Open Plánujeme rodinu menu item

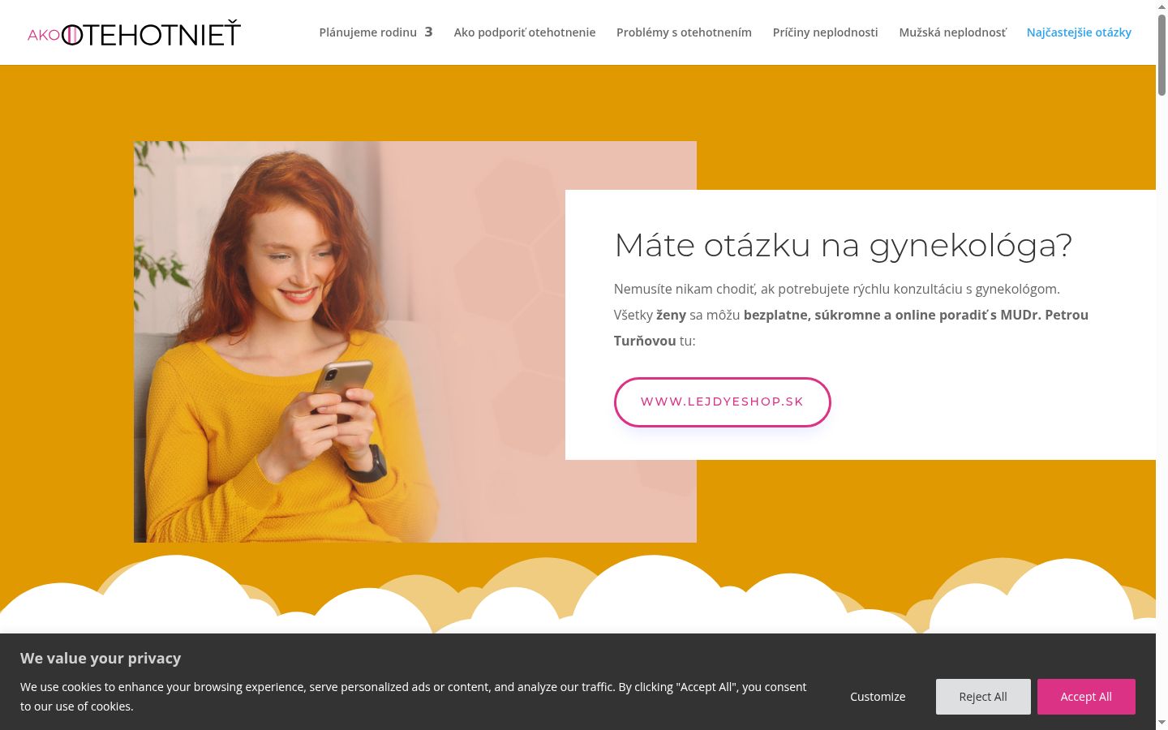pyautogui.click(x=367, y=32)
